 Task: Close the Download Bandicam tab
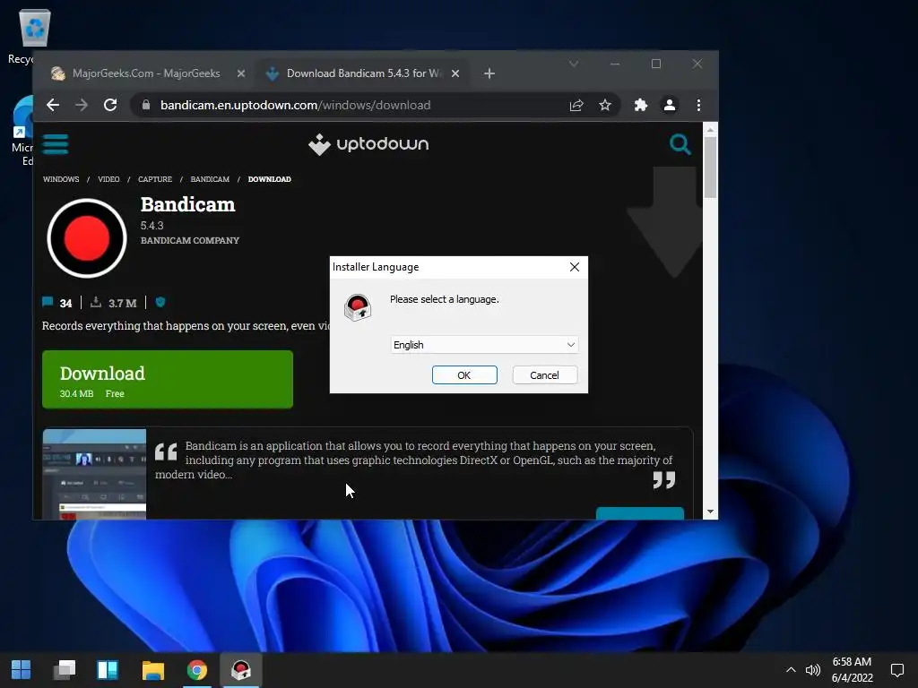pos(455,73)
